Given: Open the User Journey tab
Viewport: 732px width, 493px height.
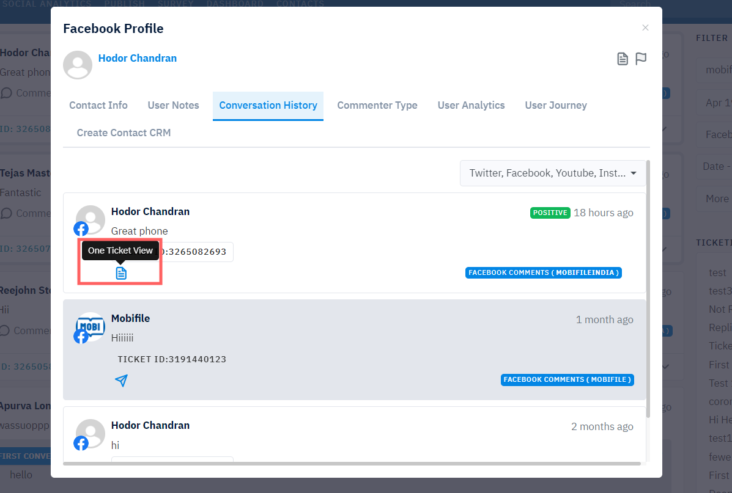Looking at the screenshot, I should tap(556, 106).
